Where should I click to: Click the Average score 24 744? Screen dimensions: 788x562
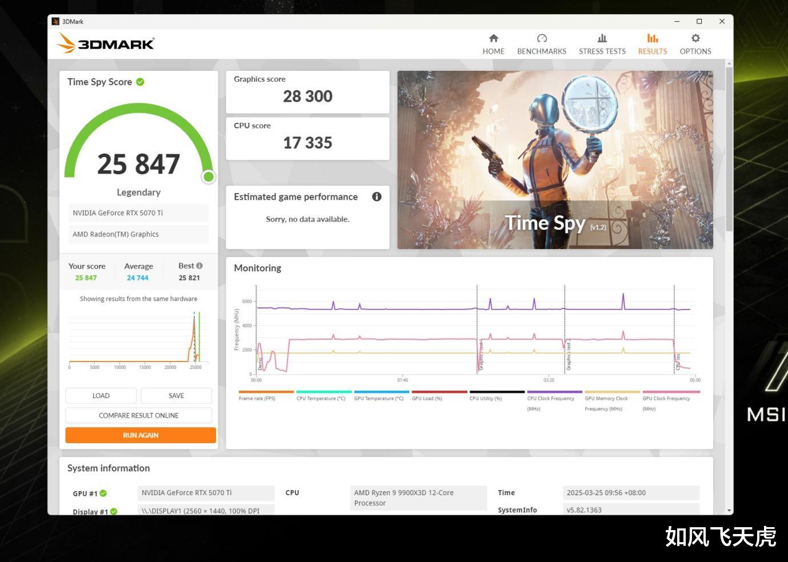click(x=138, y=278)
